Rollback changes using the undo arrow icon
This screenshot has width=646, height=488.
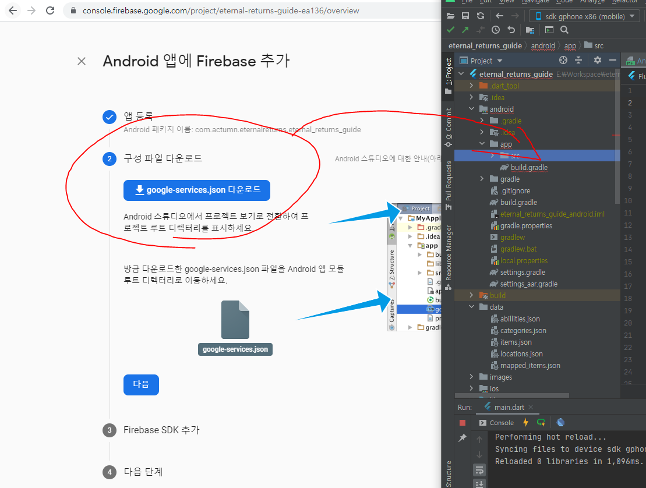pos(511,30)
